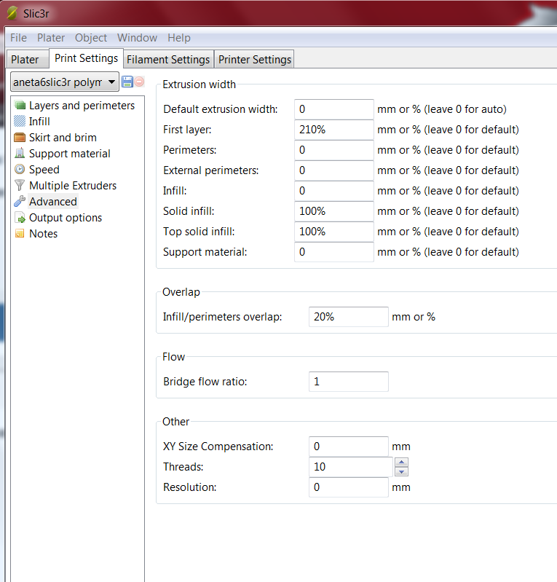The width and height of the screenshot is (557, 582).
Task: Click the Slic3r application logo icon
Action: 12,13
